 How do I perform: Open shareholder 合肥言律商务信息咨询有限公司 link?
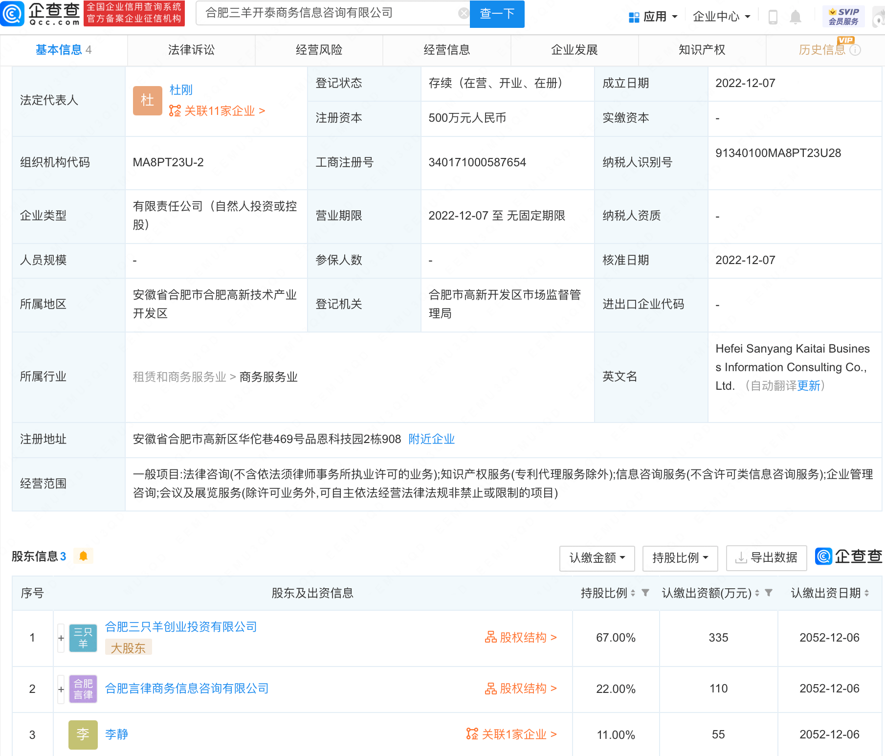(187, 689)
